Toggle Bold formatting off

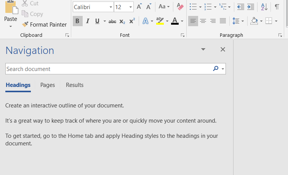click(77, 21)
